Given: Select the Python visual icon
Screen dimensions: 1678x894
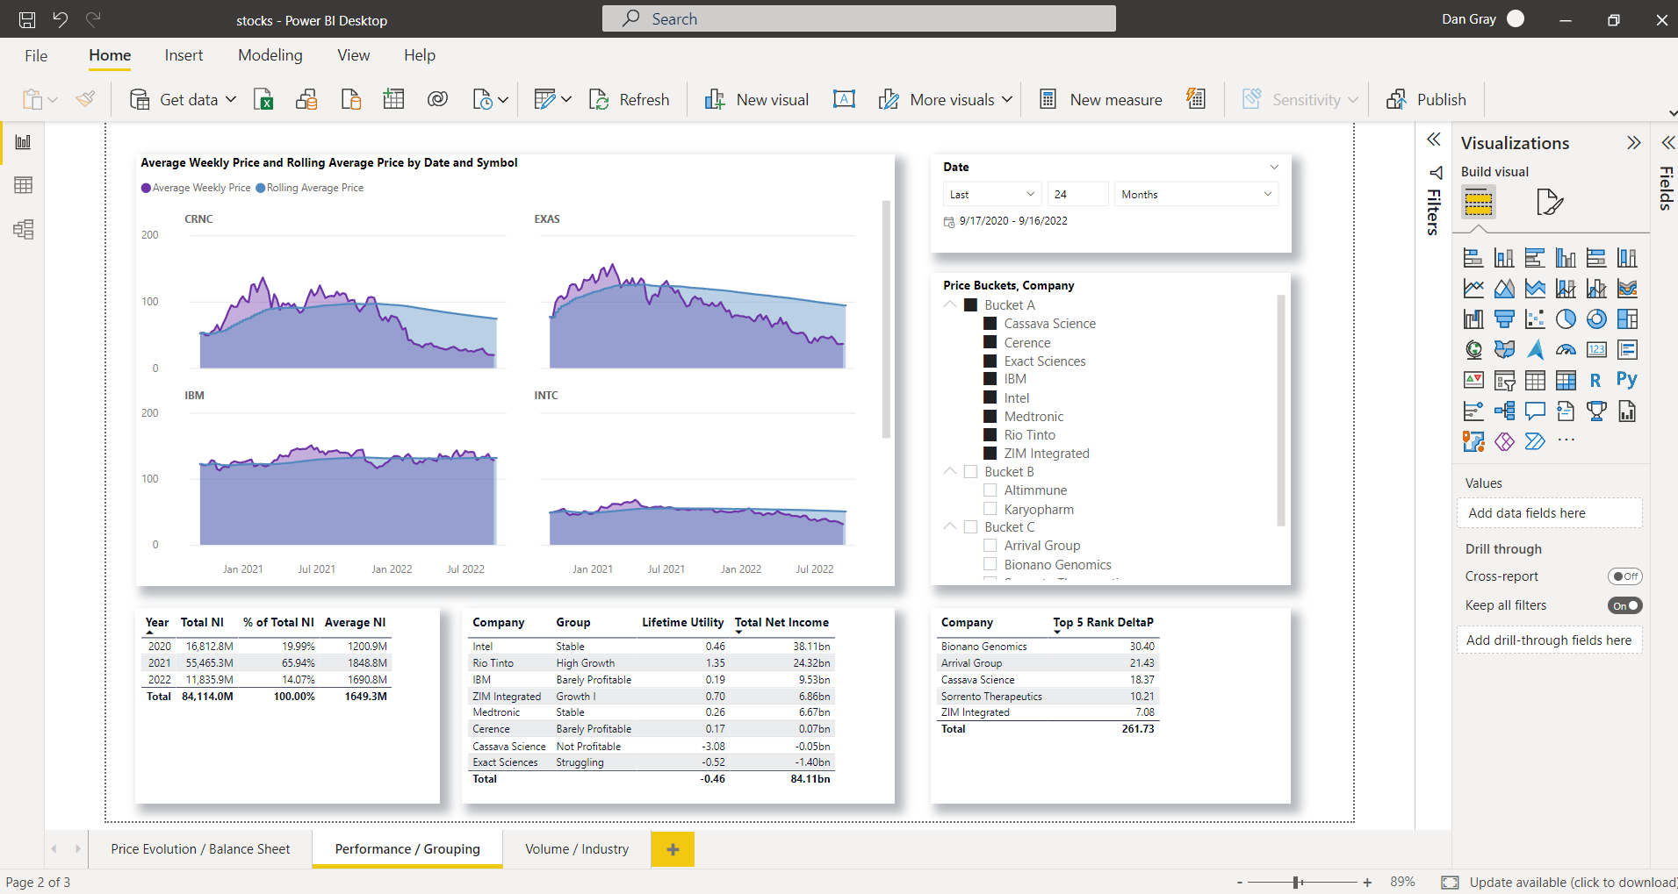Looking at the screenshot, I should click(1626, 380).
